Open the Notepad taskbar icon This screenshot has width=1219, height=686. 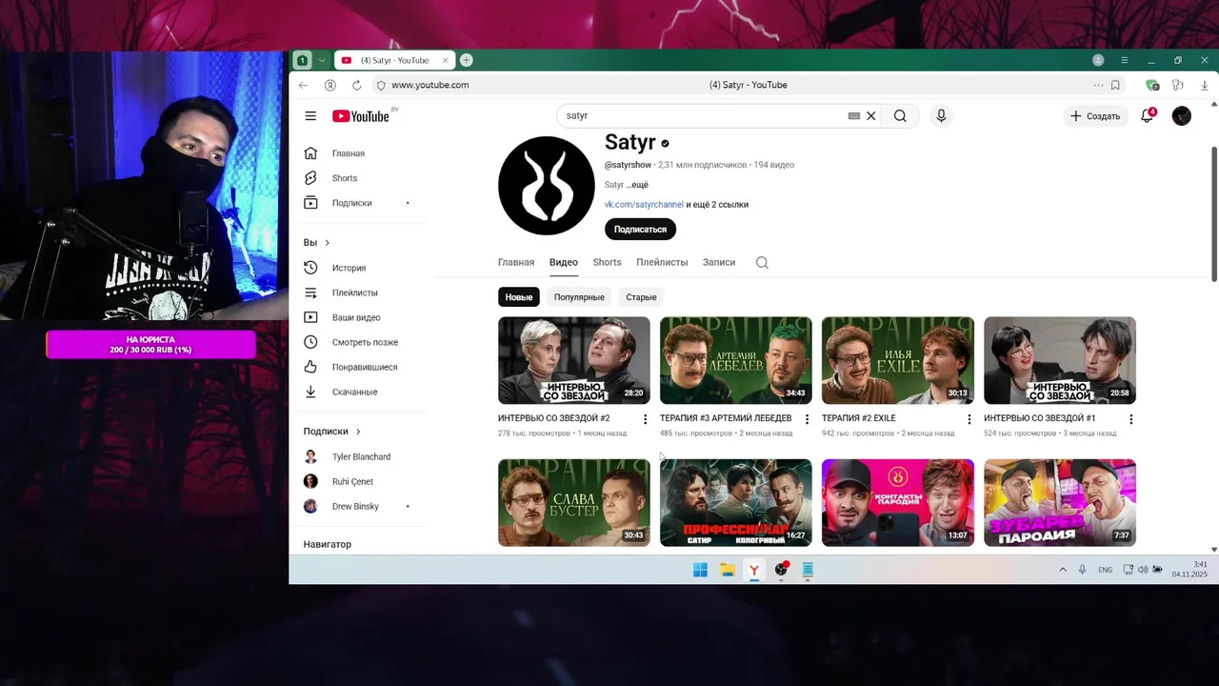808,570
